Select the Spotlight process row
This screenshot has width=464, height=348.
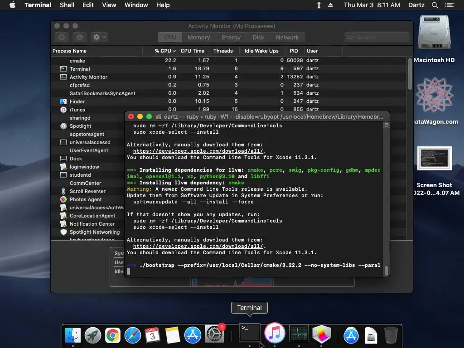coord(87,126)
